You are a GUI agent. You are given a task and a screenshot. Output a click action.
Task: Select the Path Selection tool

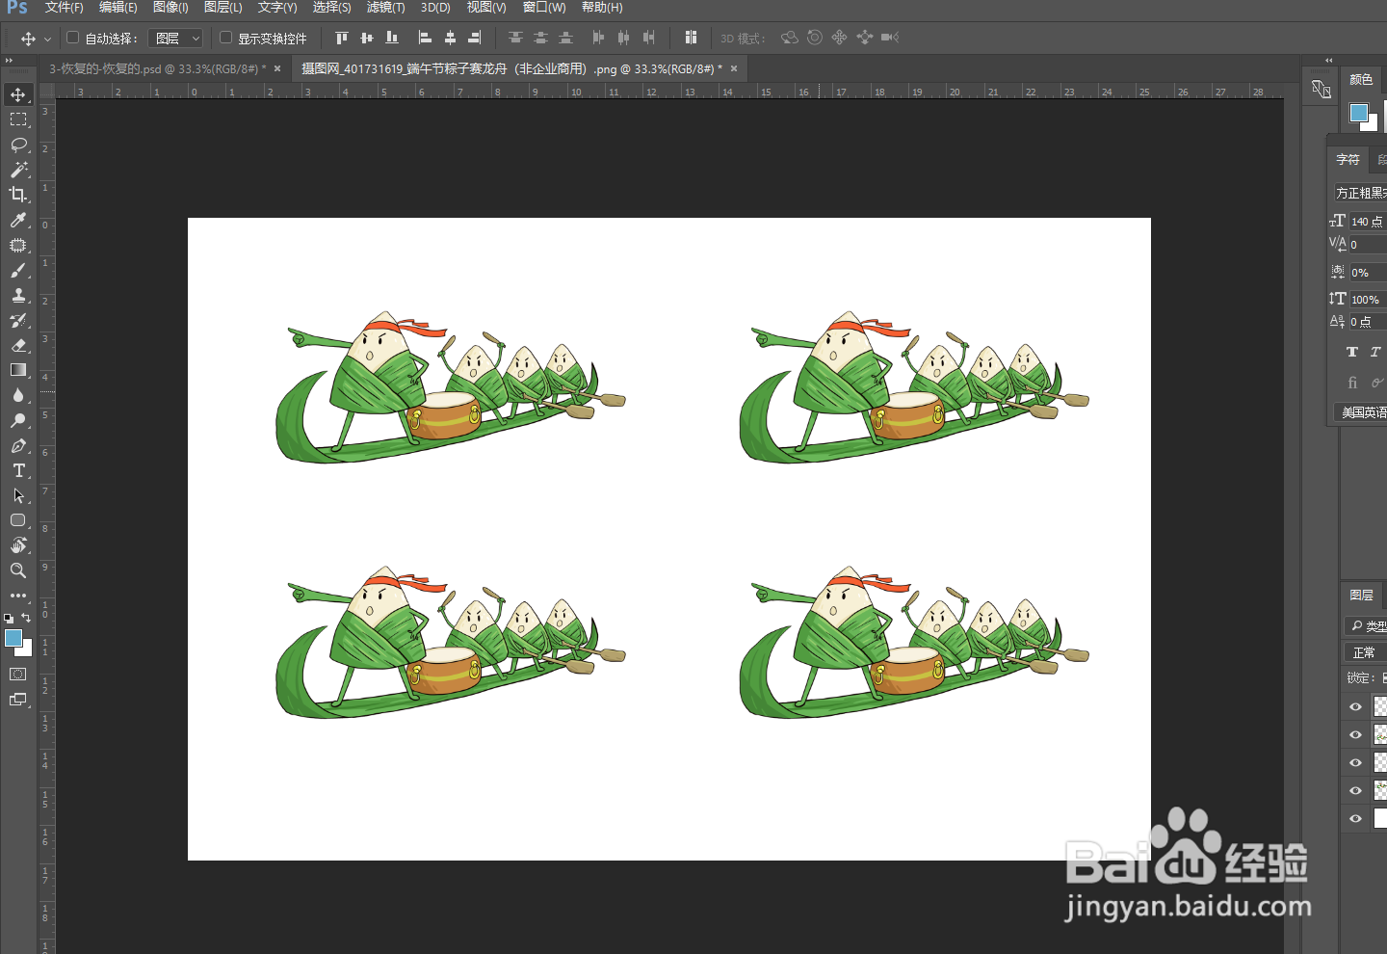pyautogui.click(x=17, y=495)
